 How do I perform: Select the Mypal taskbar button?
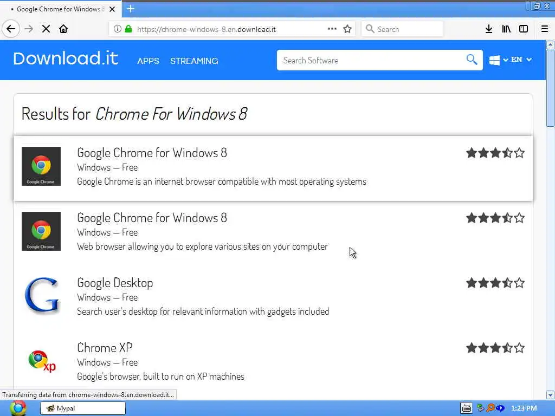pyautogui.click(x=83, y=408)
